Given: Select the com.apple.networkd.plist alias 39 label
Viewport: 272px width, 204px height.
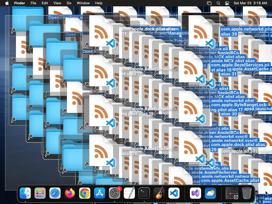Looking at the screenshot, I should 246,32.
